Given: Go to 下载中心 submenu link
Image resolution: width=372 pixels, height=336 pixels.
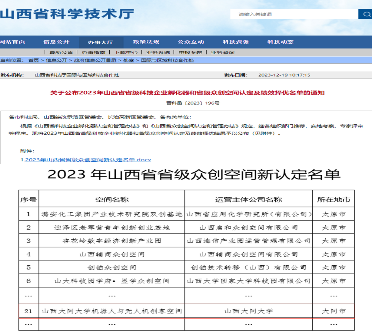Looking at the screenshot, I should tap(126, 52).
